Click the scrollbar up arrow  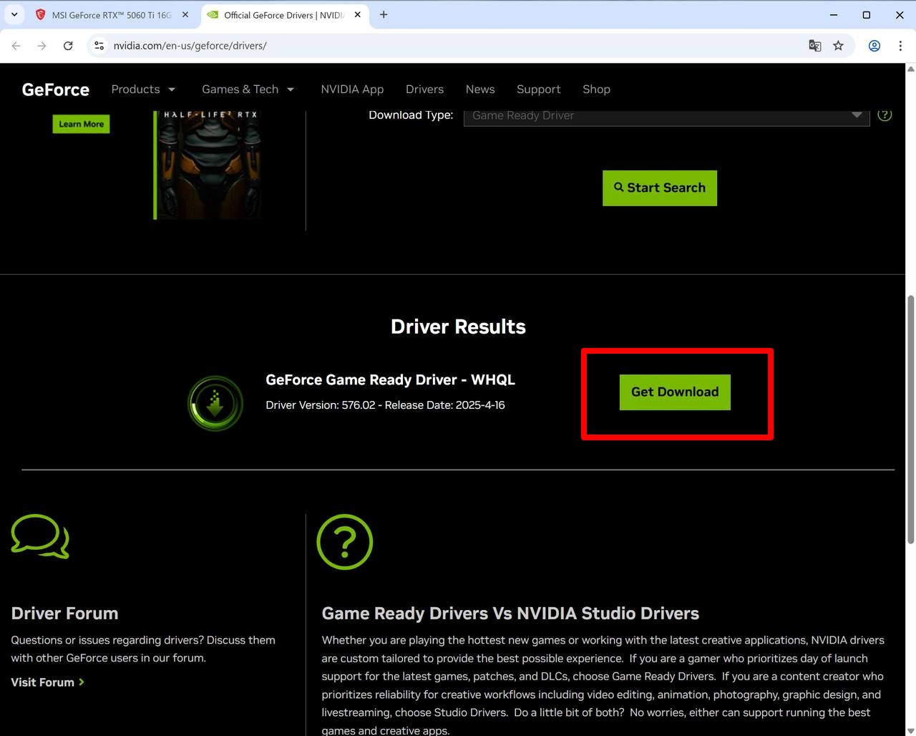pyautogui.click(x=911, y=69)
